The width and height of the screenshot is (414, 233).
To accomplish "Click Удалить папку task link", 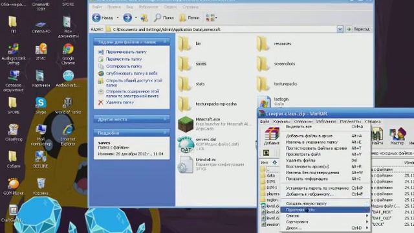I will 120,102.
